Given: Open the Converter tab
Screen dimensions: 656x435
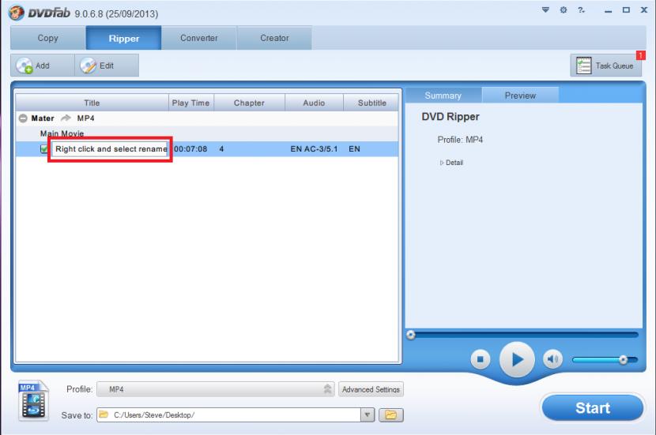Looking at the screenshot, I should pyautogui.click(x=199, y=38).
